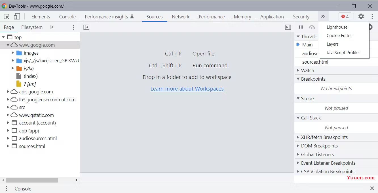Click the Chrome icon in the title bar
This screenshot has width=378, height=193.
[x=4, y=6]
